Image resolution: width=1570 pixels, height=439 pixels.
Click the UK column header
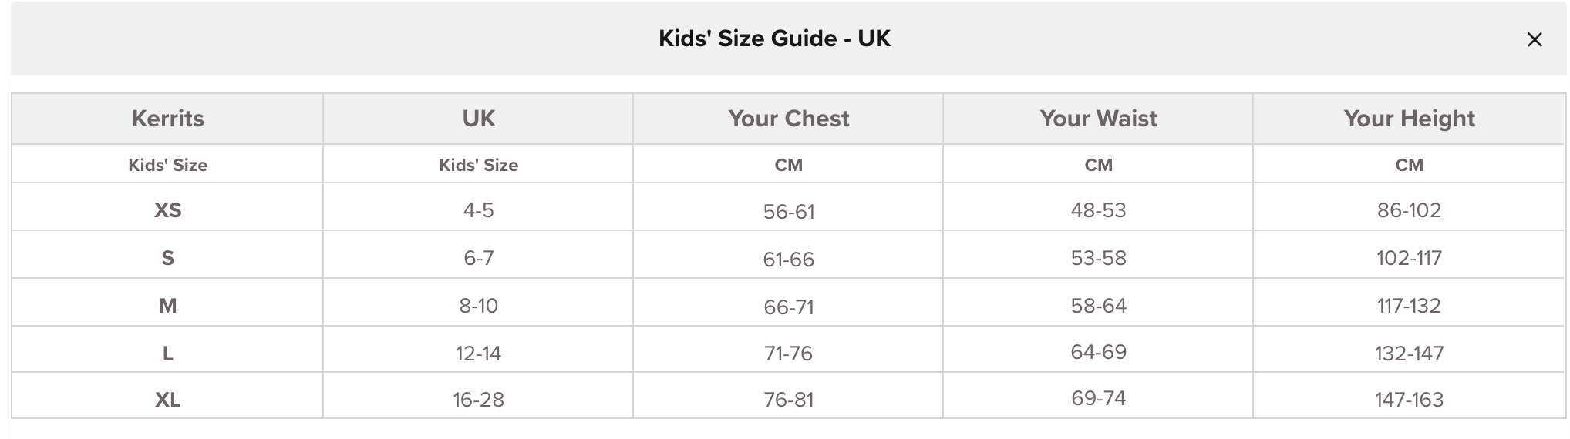pyautogui.click(x=478, y=119)
